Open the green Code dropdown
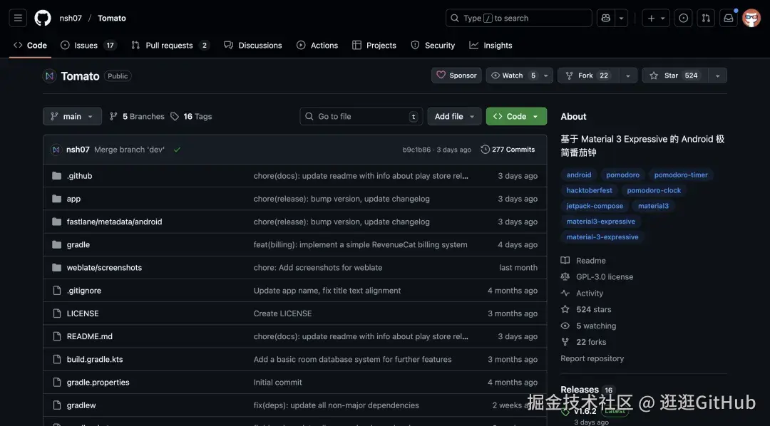 pos(516,116)
